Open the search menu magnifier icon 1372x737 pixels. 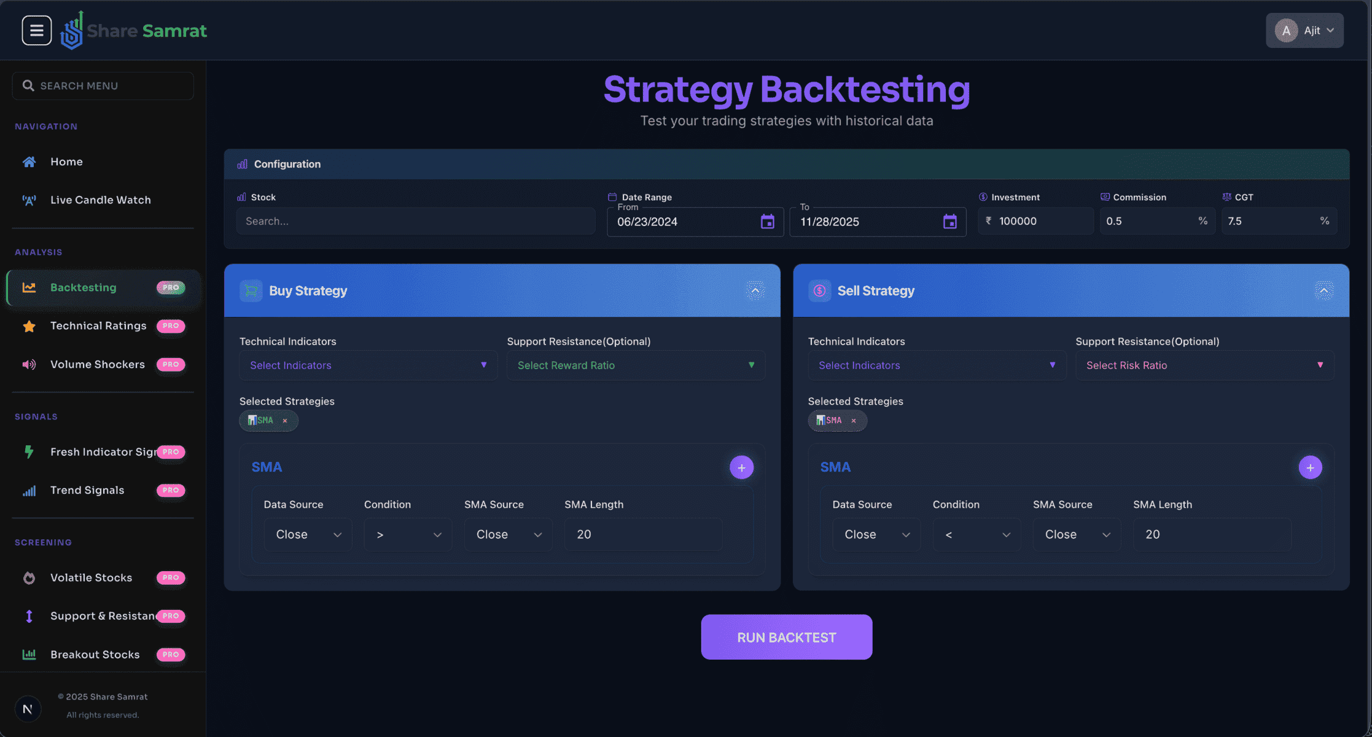28,85
